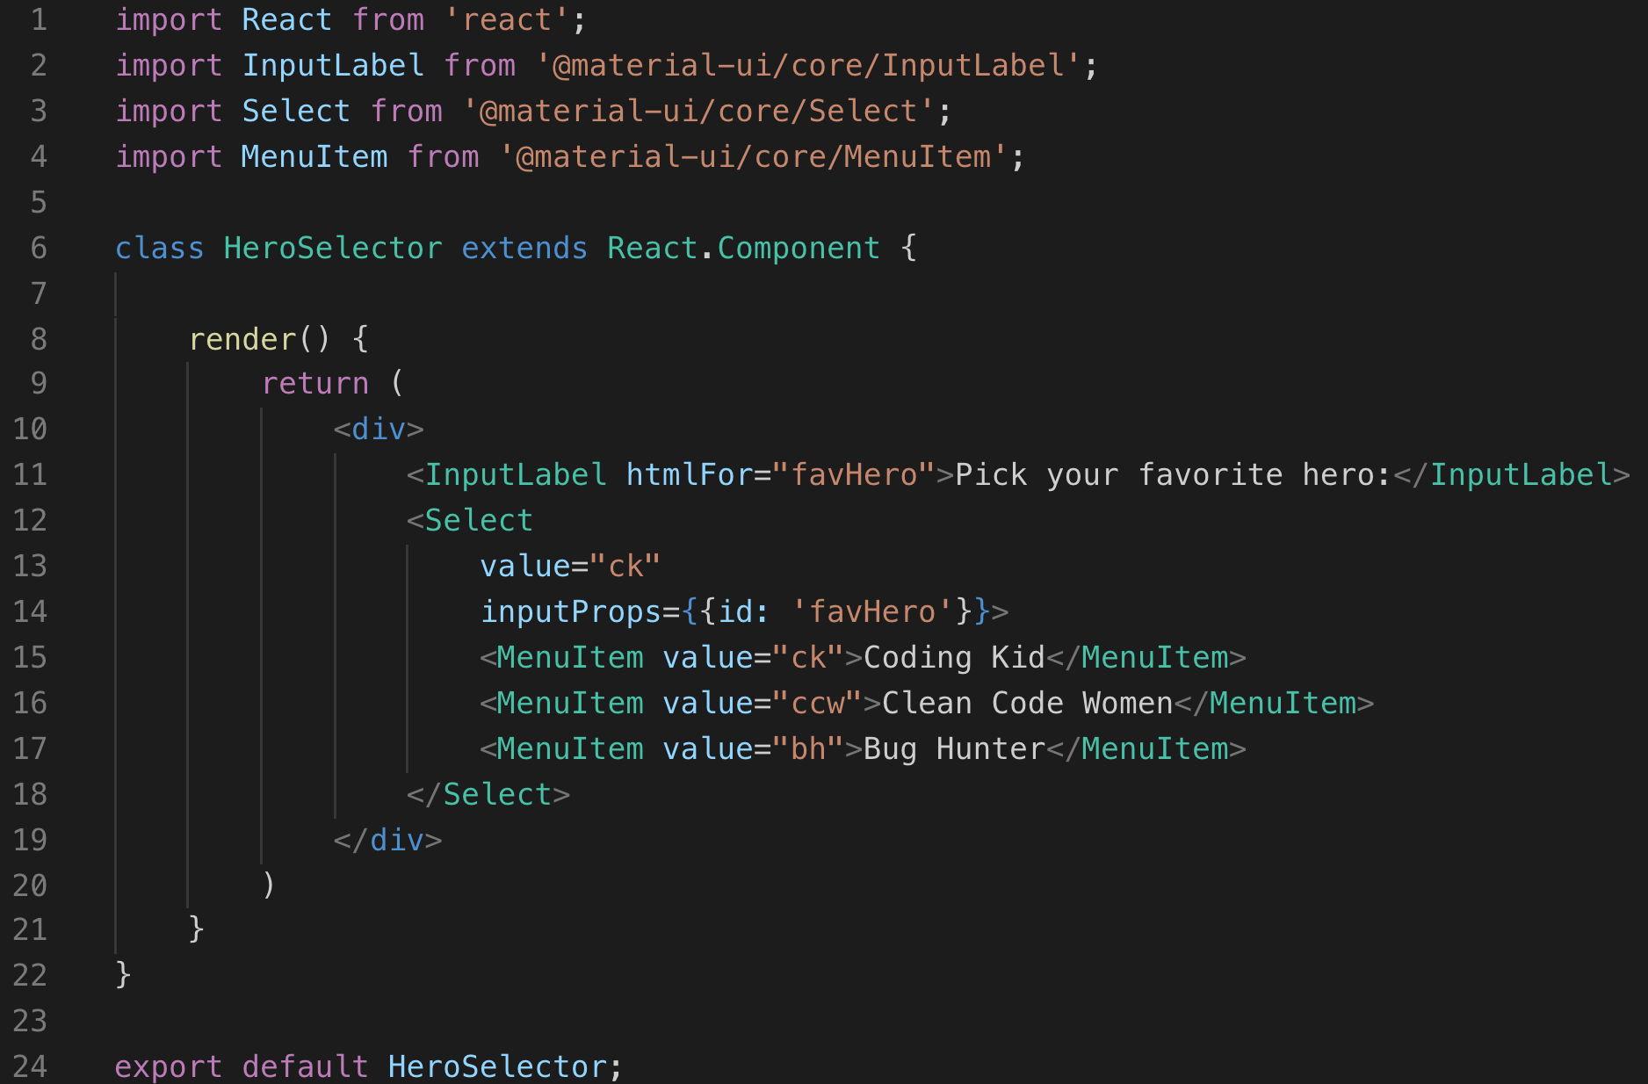This screenshot has width=1648, height=1084.
Task: Click the inputProps attribute
Action: coord(570,611)
